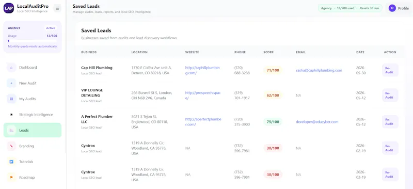Image resolution: width=413 pixels, height=189 pixels.
Task: Toggle the sidebar hamburger menu button
Action: (57, 8)
